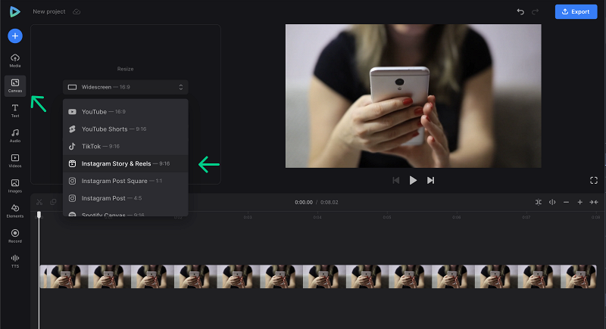Export the project
Image resolution: width=606 pixels, height=329 pixels.
tap(576, 11)
